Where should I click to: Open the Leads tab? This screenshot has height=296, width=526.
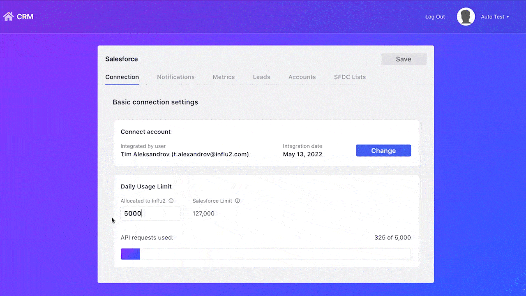point(262,77)
